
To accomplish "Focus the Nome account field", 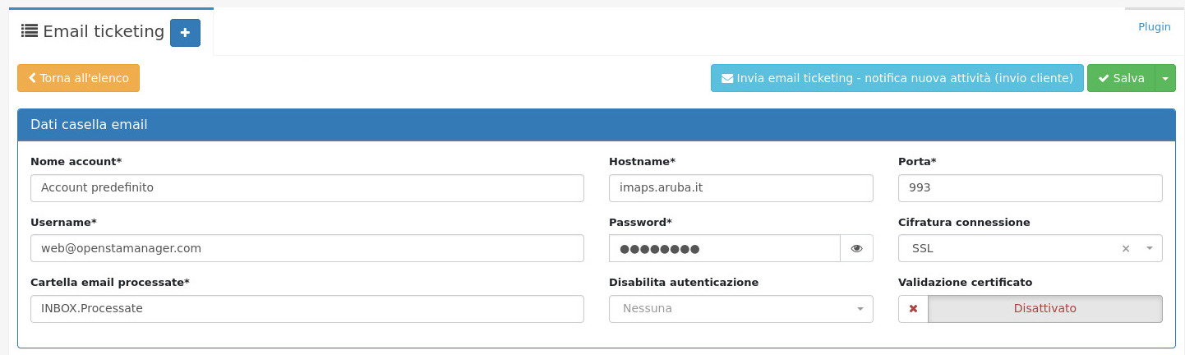I will (307, 187).
